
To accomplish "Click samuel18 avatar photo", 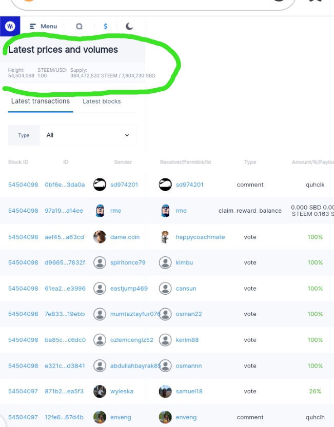I will (165, 391).
